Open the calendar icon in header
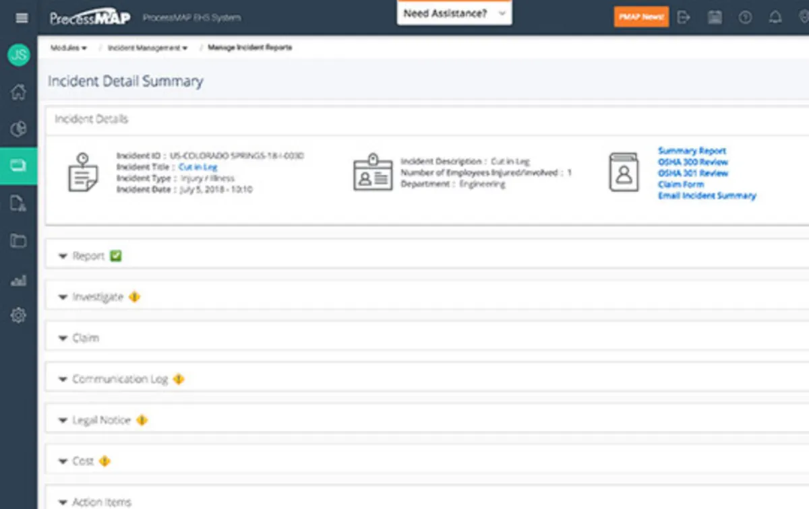809x509 pixels. [715, 18]
